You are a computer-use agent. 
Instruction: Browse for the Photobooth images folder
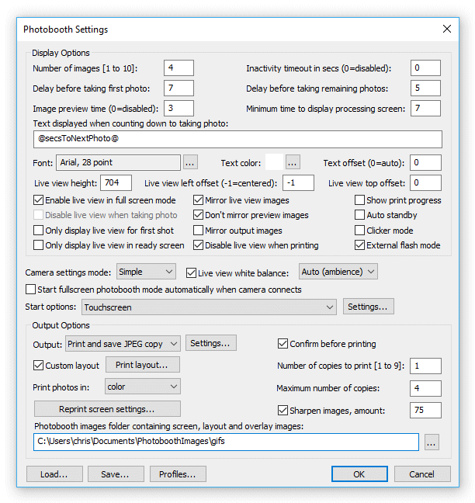(x=432, y=442)
